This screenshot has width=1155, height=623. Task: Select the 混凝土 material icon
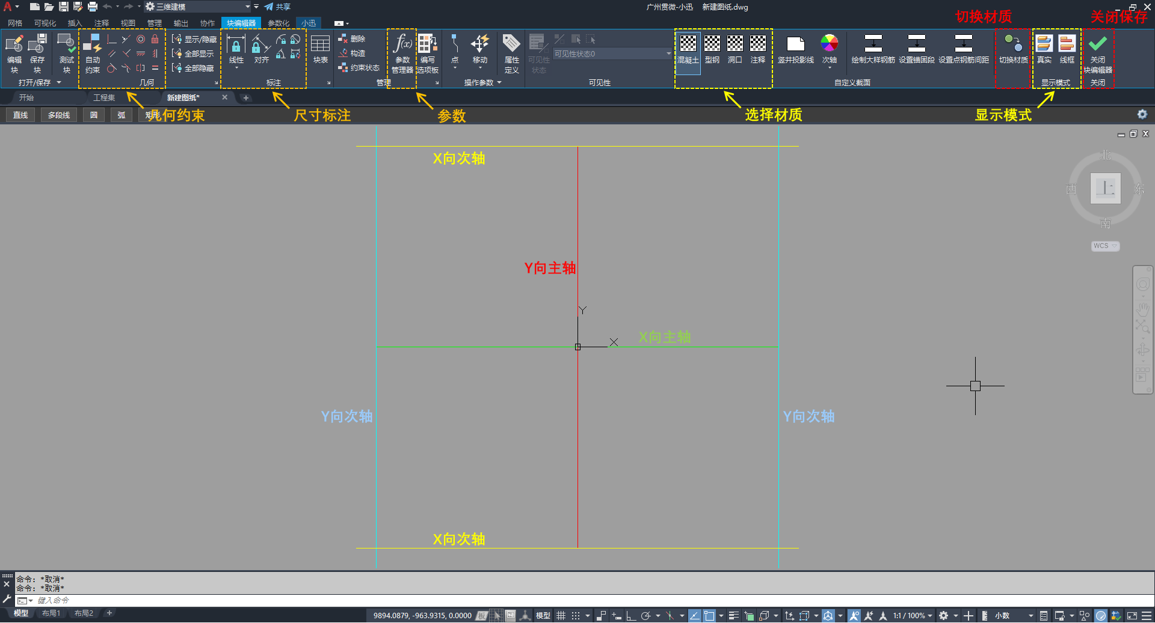(688, 43)
